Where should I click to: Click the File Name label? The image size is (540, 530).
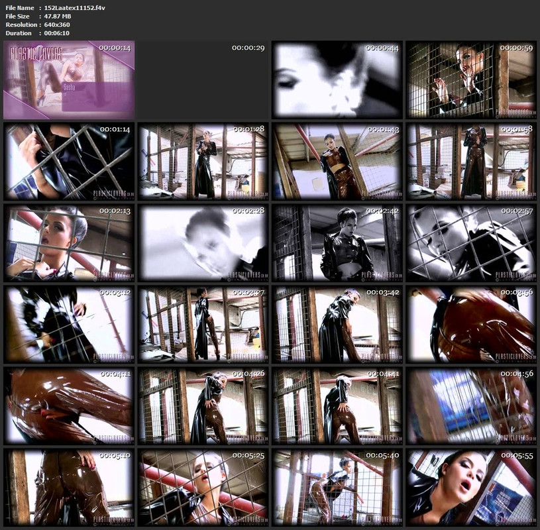coord(20,7)
